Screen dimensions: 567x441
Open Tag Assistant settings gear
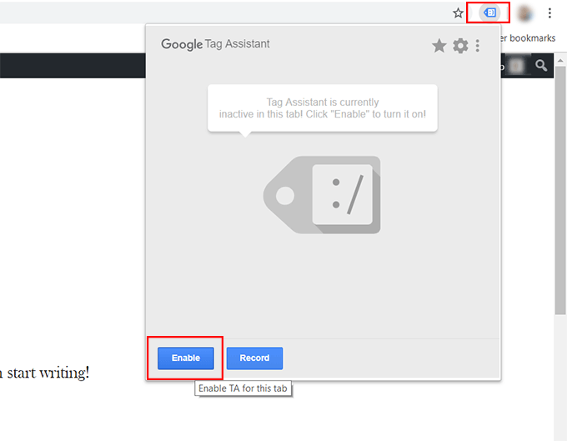pyautogui.click(x=460, y=46)
